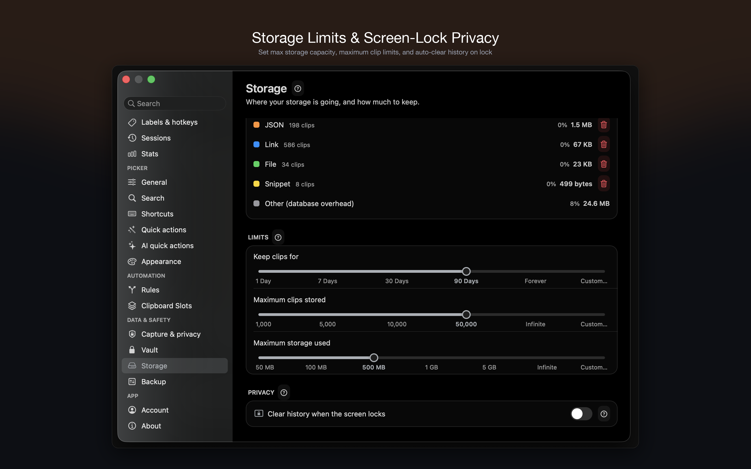751x469 pixels.
Task: Set Keep clips for to Forever
Action: point(535,281)
